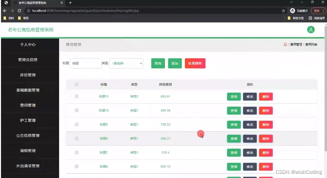The height and width of the screenshot is (178, 327).
Task: Click the red 批量删除 button
Action: pos(195,63)
